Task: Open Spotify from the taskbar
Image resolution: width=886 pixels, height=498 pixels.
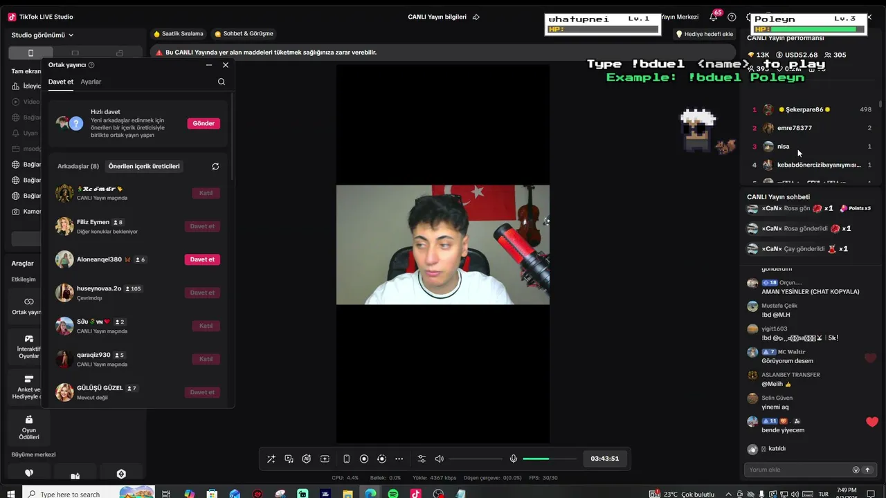Action: [x=393, y=494]
